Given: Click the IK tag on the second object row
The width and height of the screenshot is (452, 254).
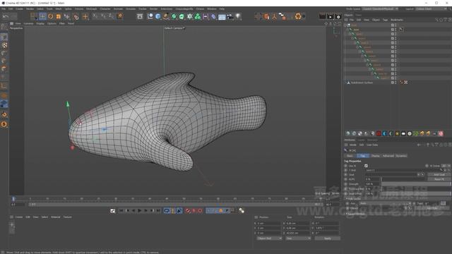Looking at the screenshot, I should click(x=401, y=30).
